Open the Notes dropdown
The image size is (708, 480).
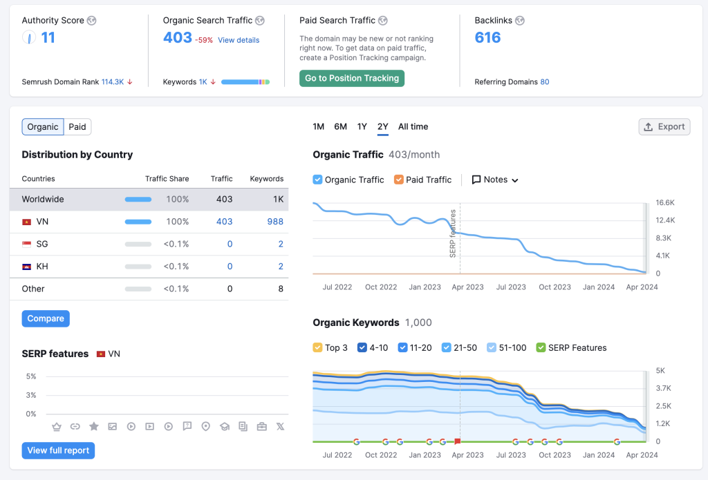click(495, 180)
